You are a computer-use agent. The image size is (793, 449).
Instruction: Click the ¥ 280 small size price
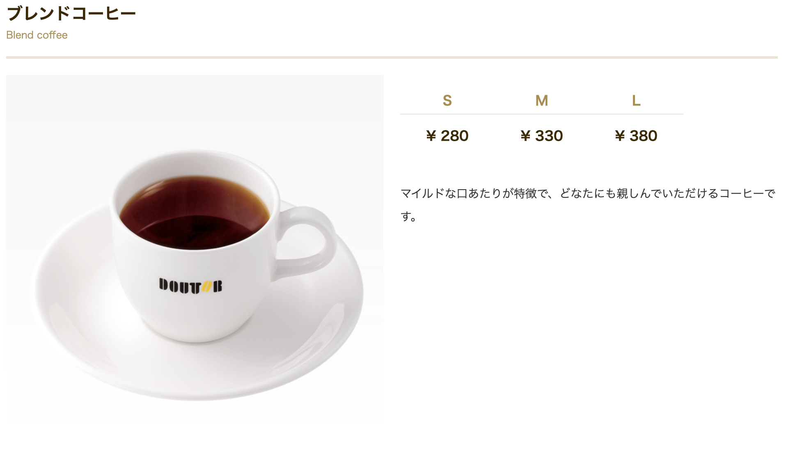(x=447, y=136)
